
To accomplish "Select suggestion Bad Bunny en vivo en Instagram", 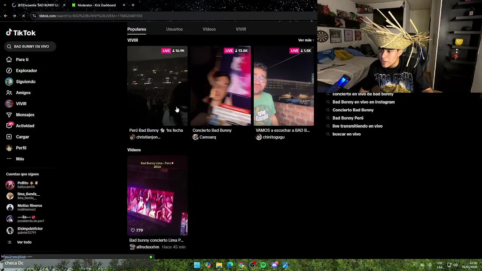I will tap(363, 102).
